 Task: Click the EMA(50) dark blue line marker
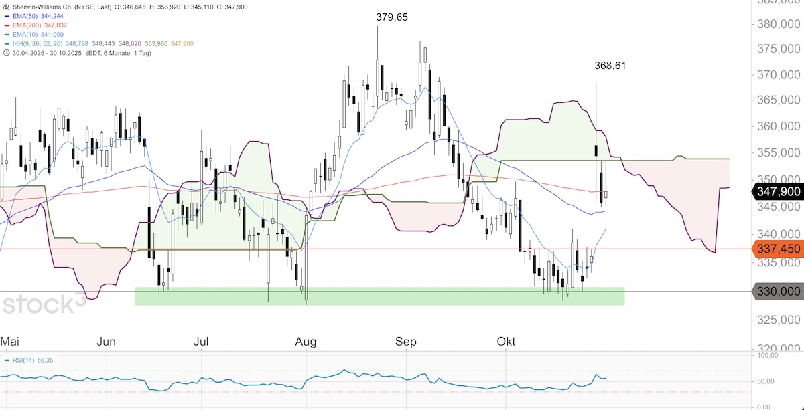point(7,15)
